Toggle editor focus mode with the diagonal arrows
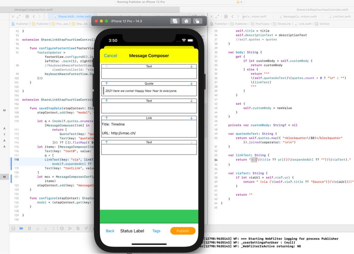Screen dimensions: 354x254 (x=19, y=16)
